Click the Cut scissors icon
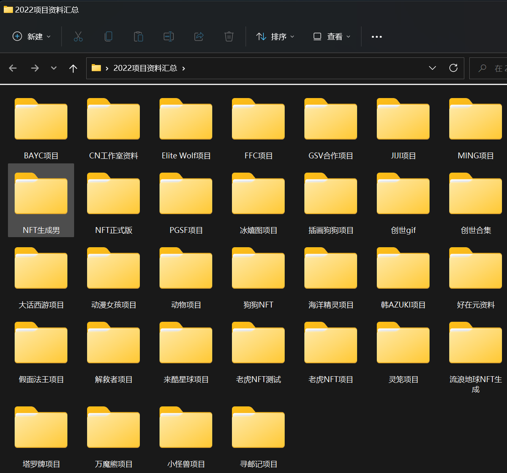 click(x=78, y=37)
